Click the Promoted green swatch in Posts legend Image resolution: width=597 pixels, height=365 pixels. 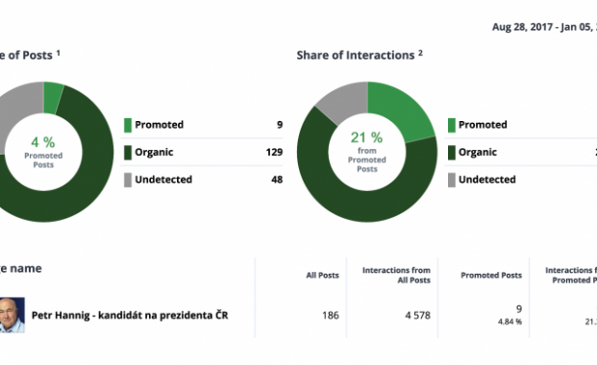tap(128, 125)
